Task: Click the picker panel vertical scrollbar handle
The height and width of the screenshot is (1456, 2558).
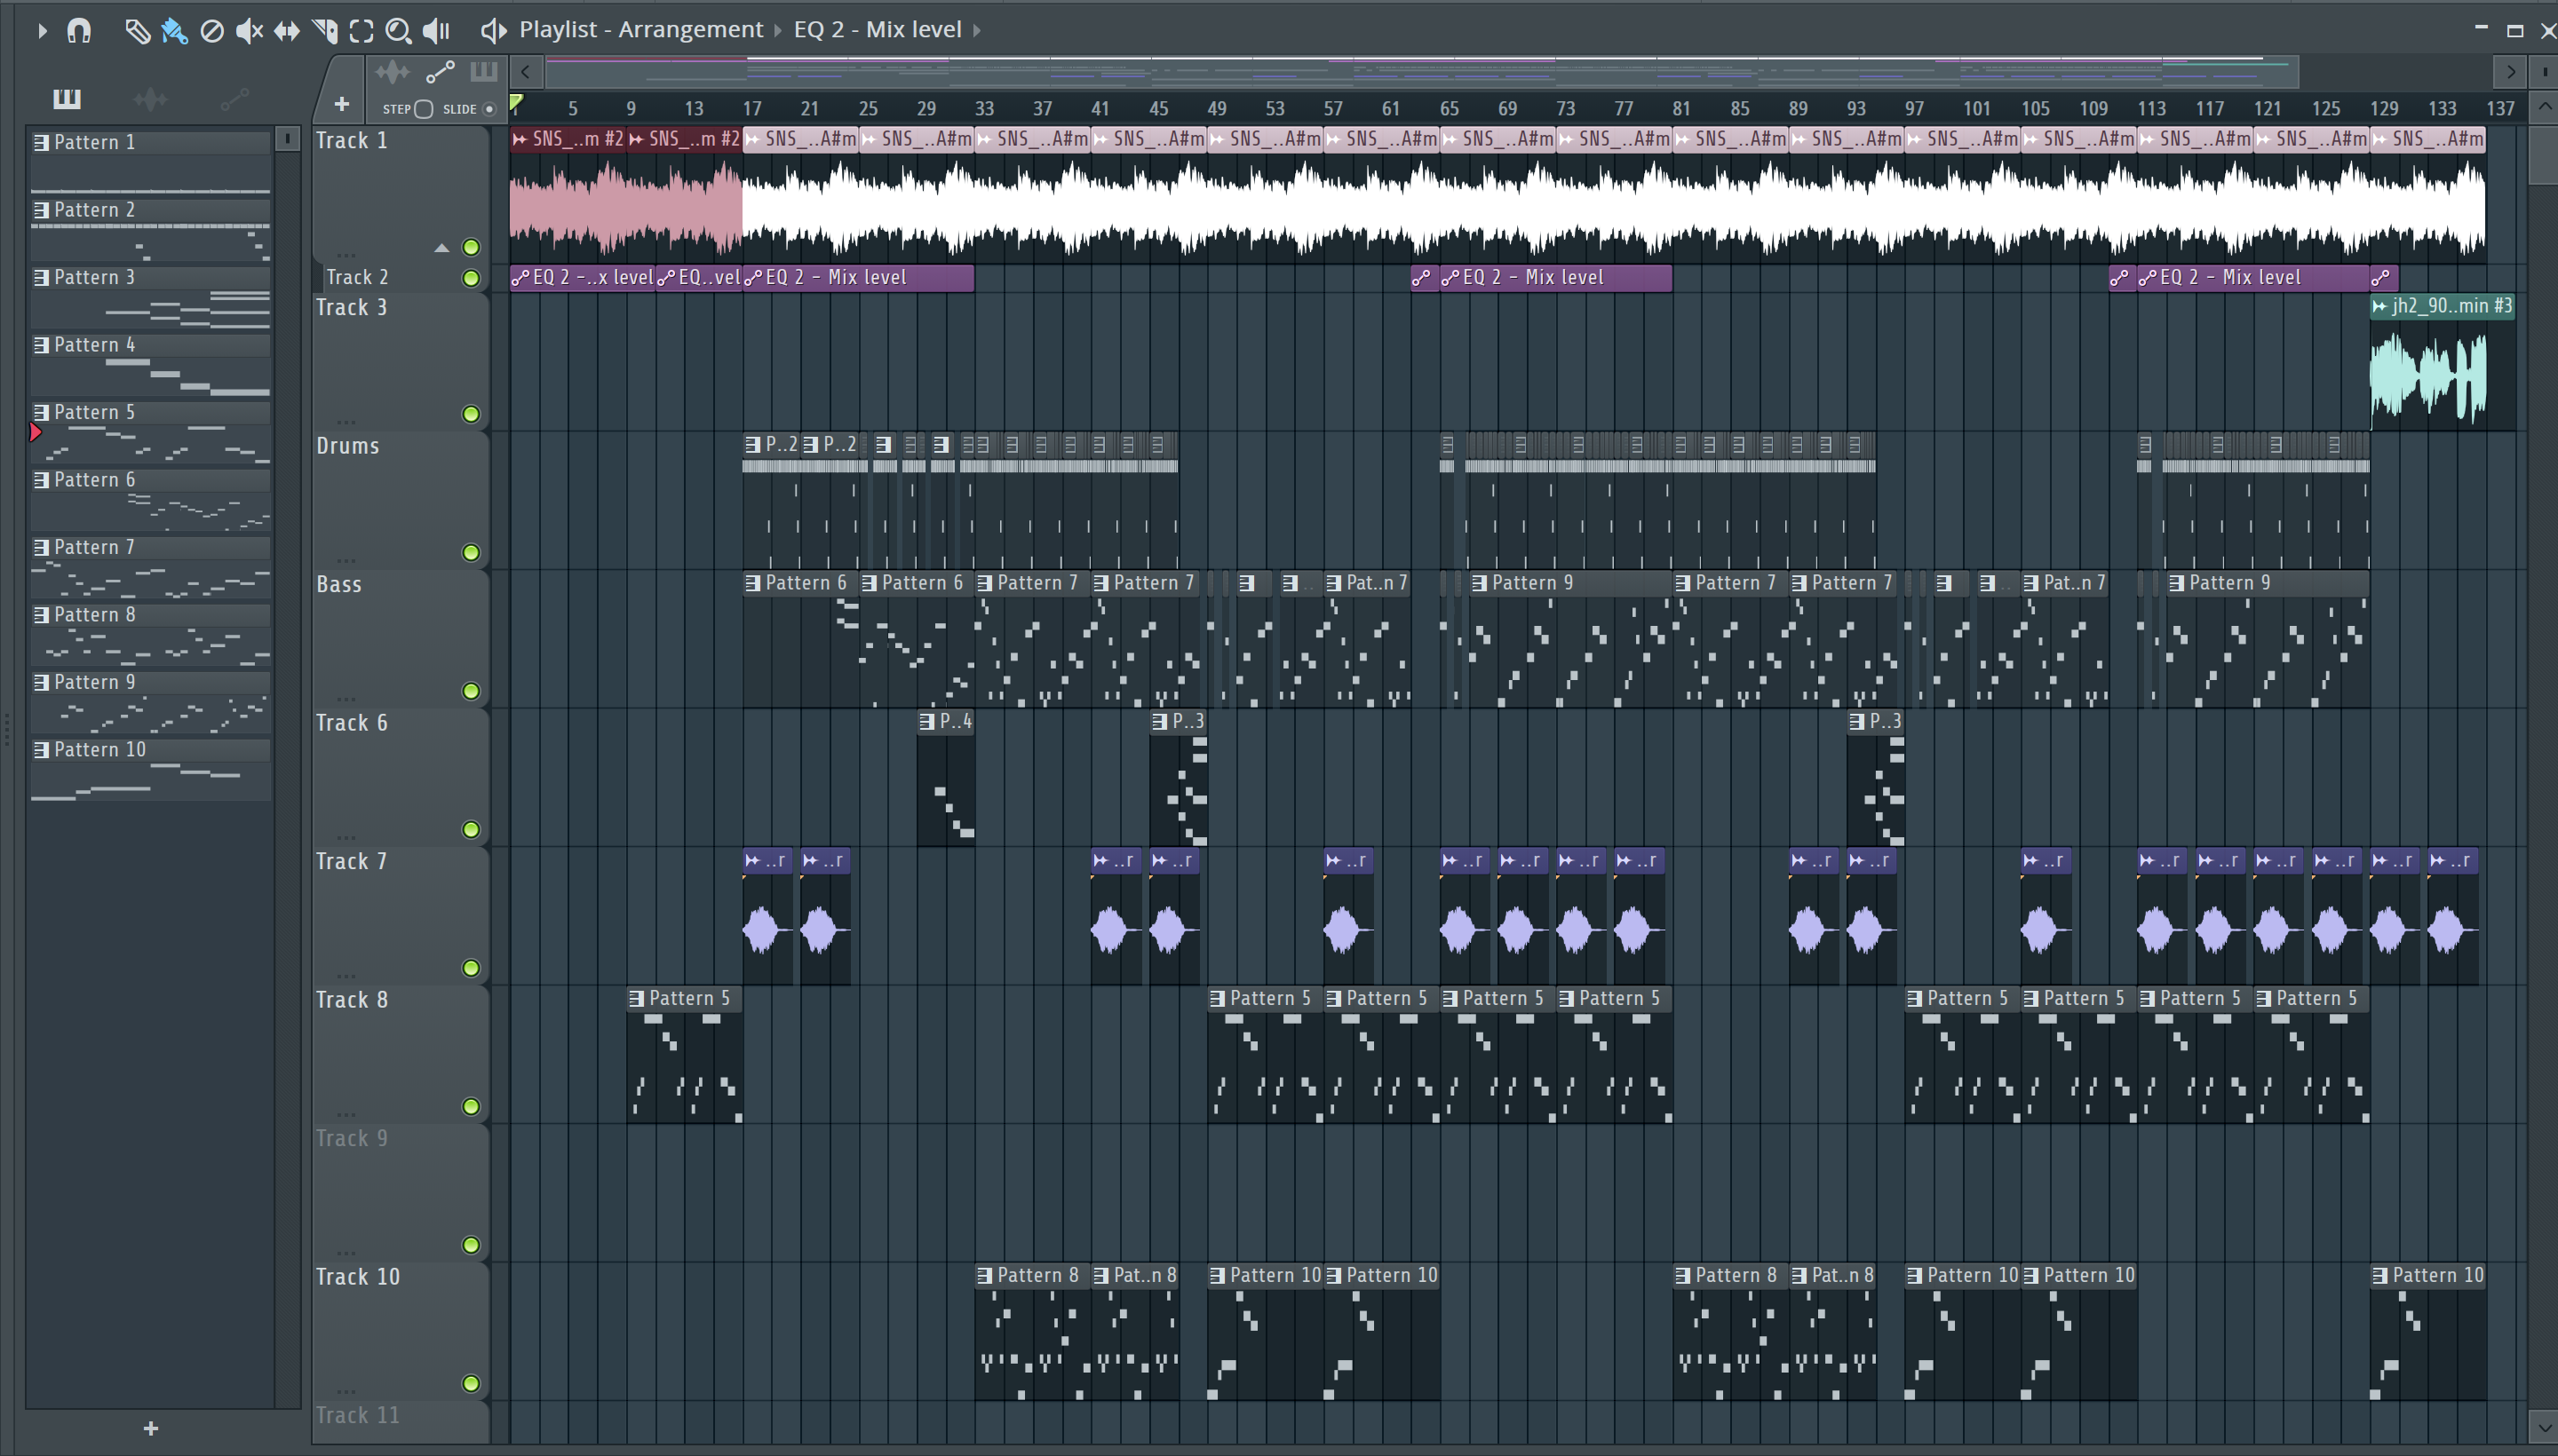Action: coord(287,139)
